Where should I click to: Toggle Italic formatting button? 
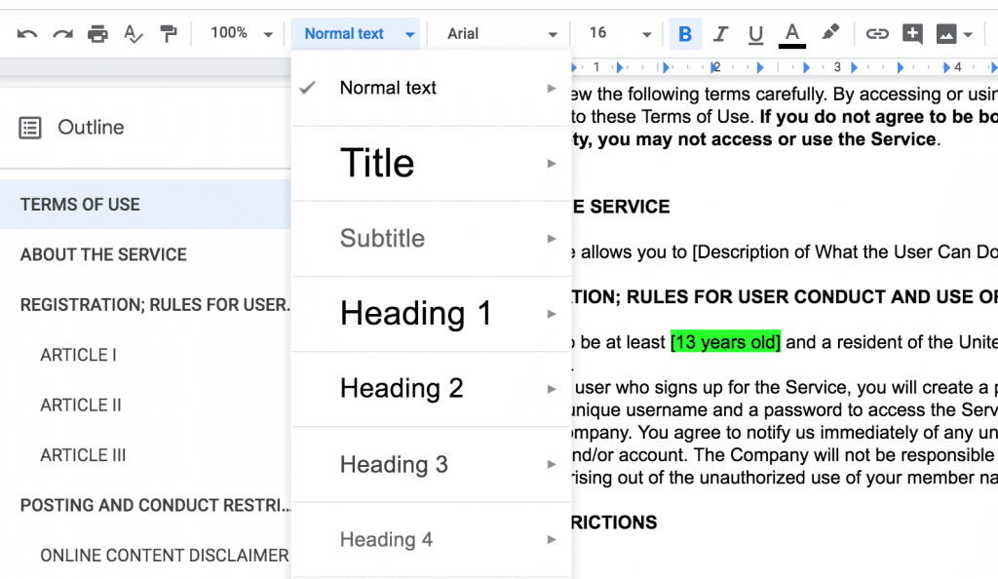click(x=720, y=34)
